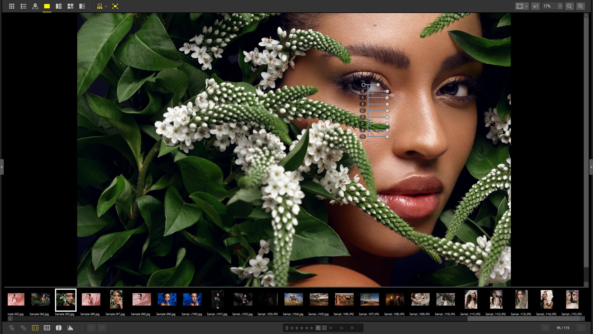The image size is (593, 334).
Task: Assign a five-star rating
Action: point(311,328)
